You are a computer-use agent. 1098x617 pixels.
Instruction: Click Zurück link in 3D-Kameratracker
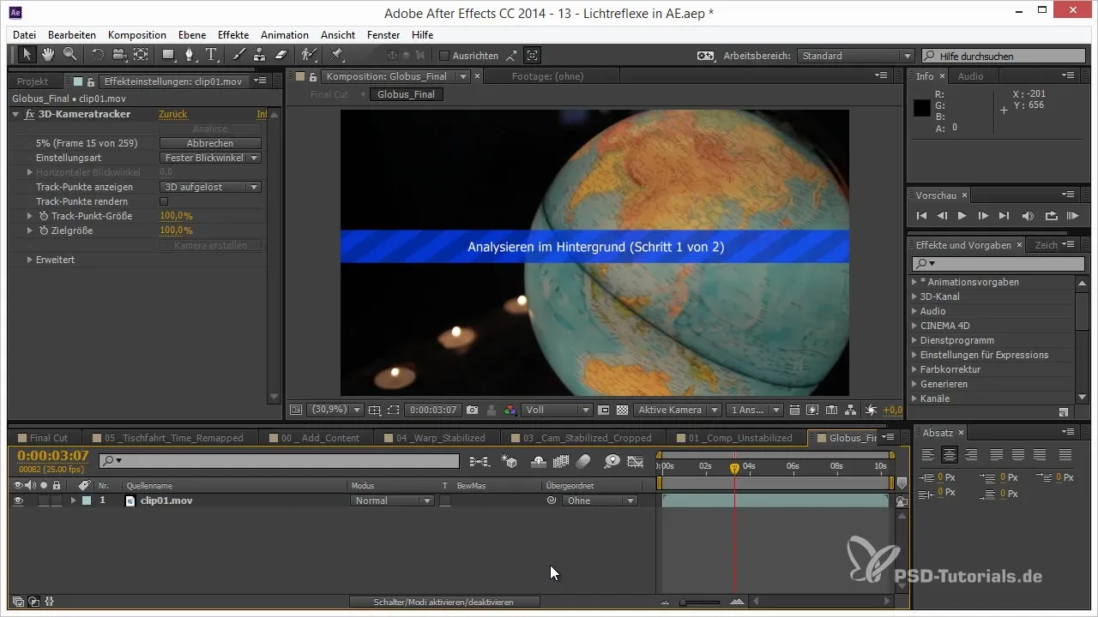[172, 114]
